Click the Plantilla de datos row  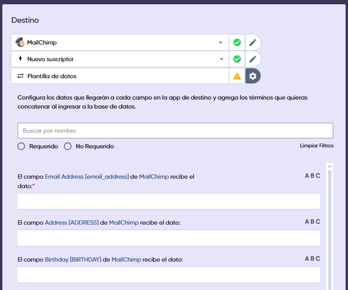pos(119,76)
